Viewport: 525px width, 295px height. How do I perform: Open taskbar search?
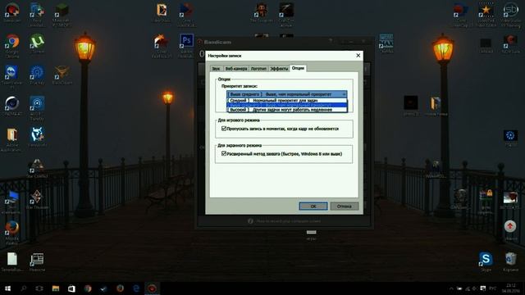(24, 288)
